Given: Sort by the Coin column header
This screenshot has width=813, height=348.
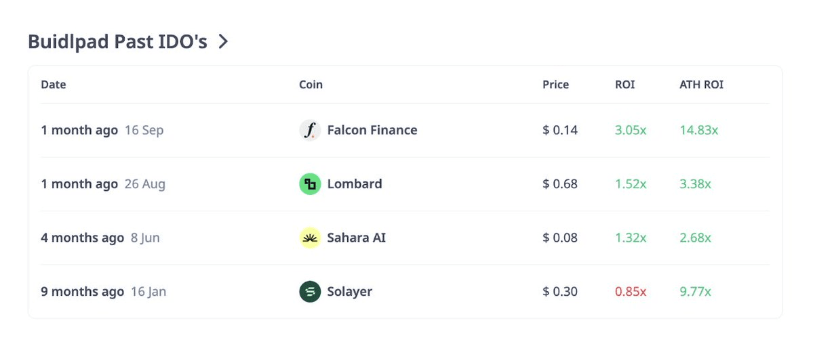Looking at the screenshot, I should (x=311, y=85).
